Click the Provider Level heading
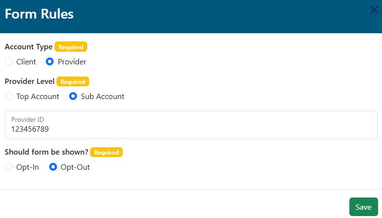 tap(29, 81)
